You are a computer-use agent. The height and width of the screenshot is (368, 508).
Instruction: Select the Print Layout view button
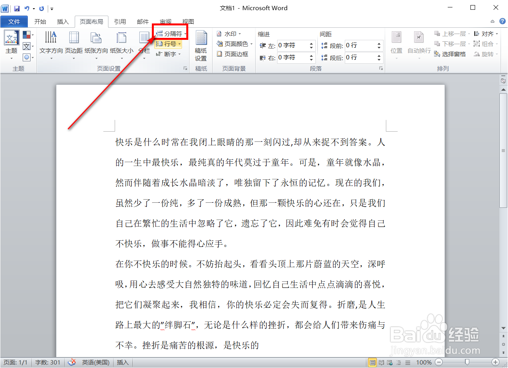click(372, 363)
